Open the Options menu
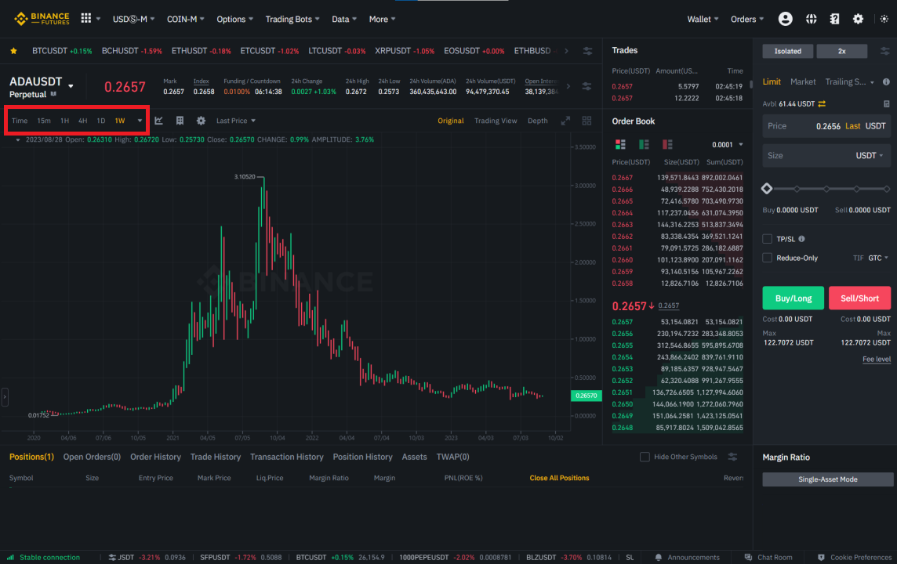Viewport: 897px width, 564px height. pos(234,19)
